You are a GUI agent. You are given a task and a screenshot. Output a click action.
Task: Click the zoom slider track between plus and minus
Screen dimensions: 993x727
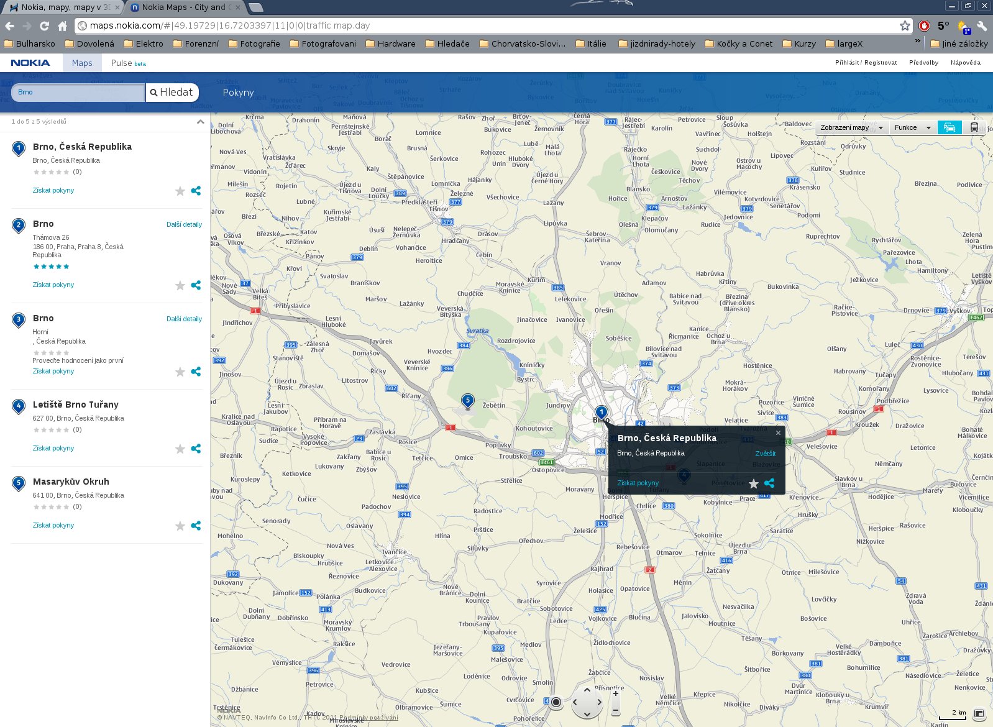coord(616,702)
